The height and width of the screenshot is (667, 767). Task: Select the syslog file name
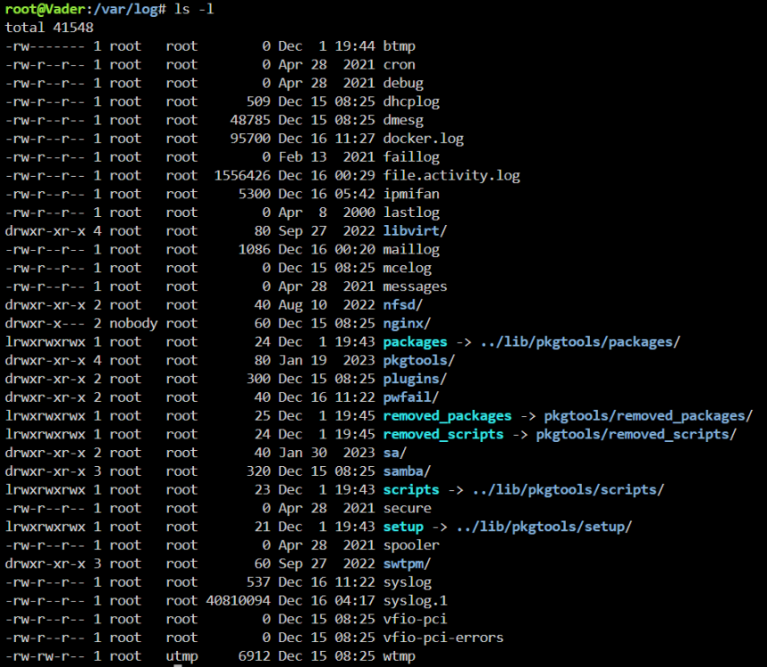[407, 583]
